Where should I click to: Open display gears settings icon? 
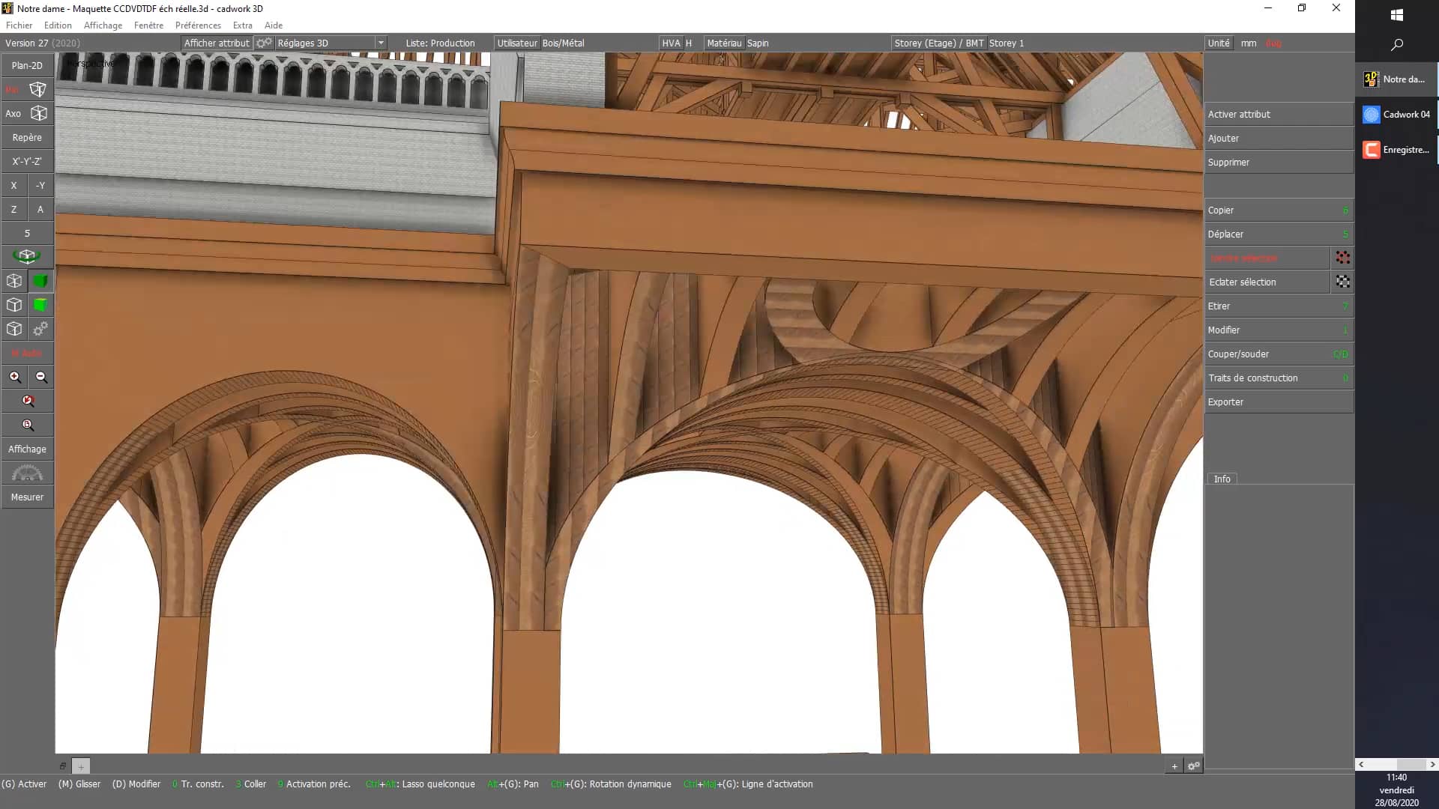point(40,329)
